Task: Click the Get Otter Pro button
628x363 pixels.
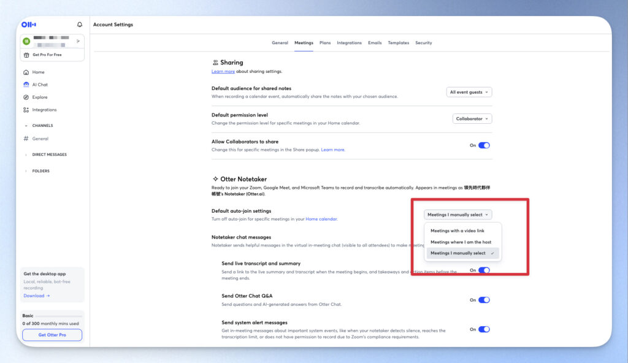Action: [52, 335]
